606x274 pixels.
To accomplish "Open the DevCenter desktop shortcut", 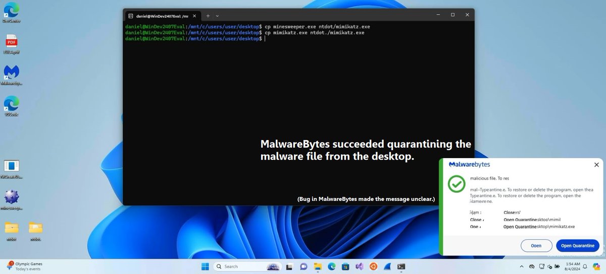I will [11, 13].
